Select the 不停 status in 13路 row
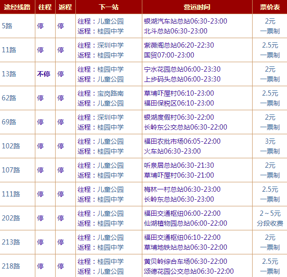Screen dimensions: 287x277 coord(43,74)
